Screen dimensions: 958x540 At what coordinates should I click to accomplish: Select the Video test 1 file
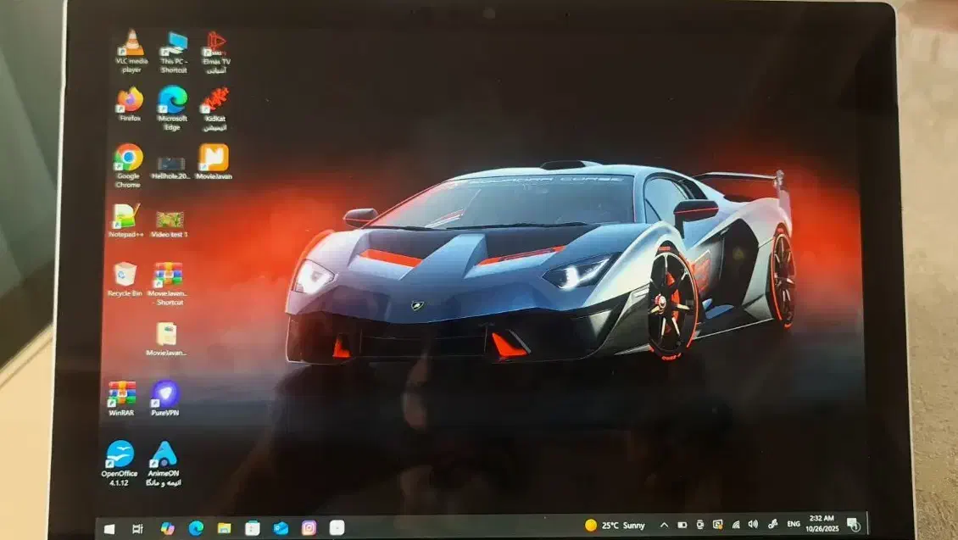point(170,219)
